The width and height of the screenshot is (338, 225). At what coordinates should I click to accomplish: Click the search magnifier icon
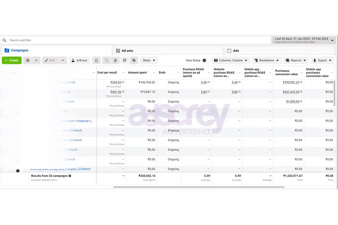point(5,40)
